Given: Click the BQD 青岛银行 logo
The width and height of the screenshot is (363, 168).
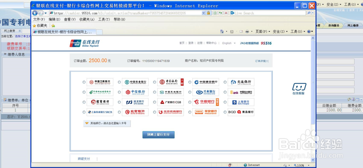Looking at the screenshot, I should (241, 112).
